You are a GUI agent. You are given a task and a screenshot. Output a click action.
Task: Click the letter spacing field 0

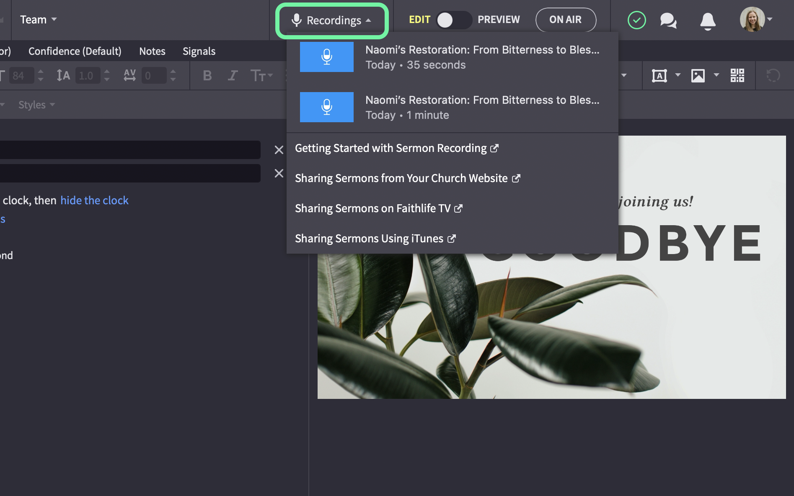154,75
